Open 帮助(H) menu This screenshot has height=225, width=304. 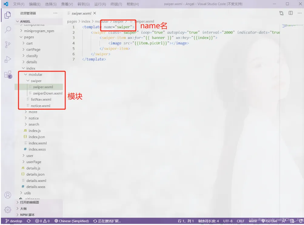pyautogui.click(x=133, y=4)
